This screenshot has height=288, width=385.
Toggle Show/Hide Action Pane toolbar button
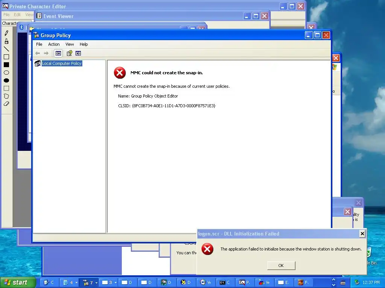click(x=78, y=53)
